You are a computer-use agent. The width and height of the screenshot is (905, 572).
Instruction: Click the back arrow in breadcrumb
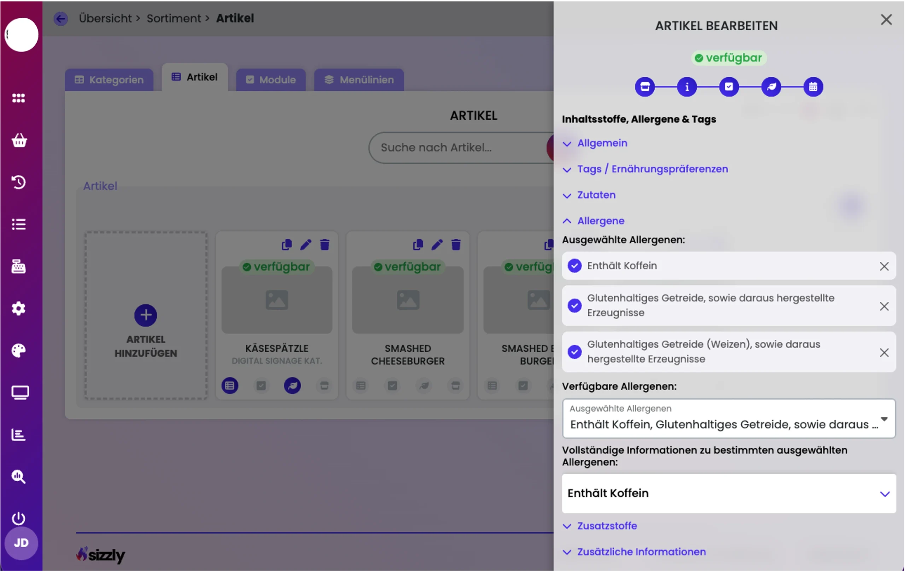tap(60, 18)
